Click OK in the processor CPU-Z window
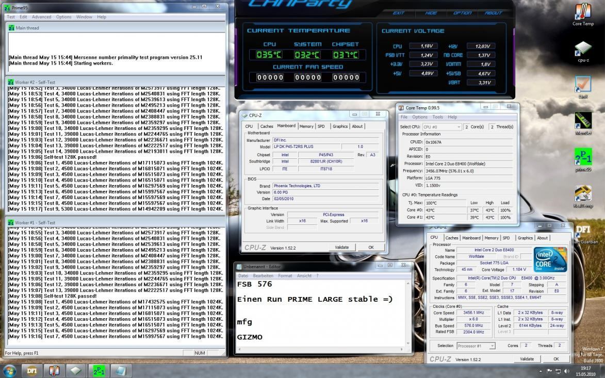Image resolution: width=605 pixels, height=378 pixels. click(x=556, y=359)
